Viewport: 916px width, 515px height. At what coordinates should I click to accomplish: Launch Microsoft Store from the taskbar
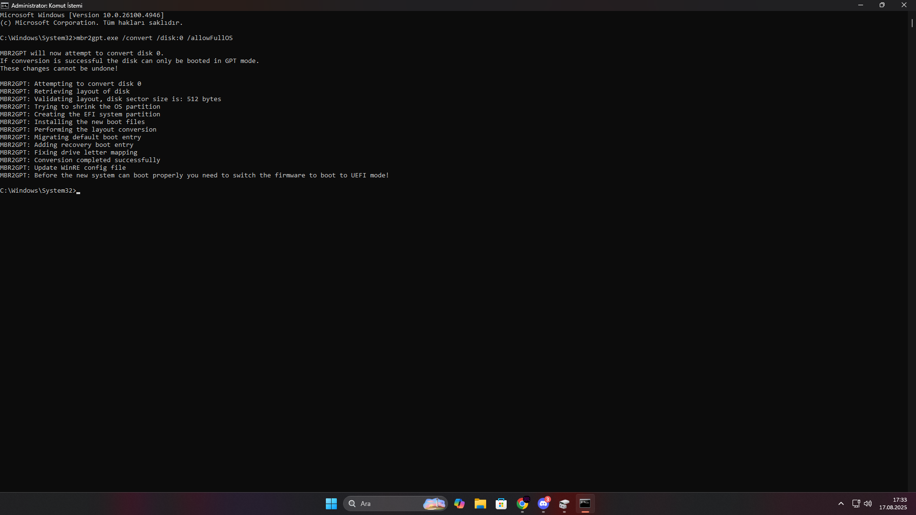[x=501, y=504]
